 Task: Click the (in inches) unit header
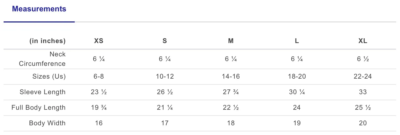point(47,41)
